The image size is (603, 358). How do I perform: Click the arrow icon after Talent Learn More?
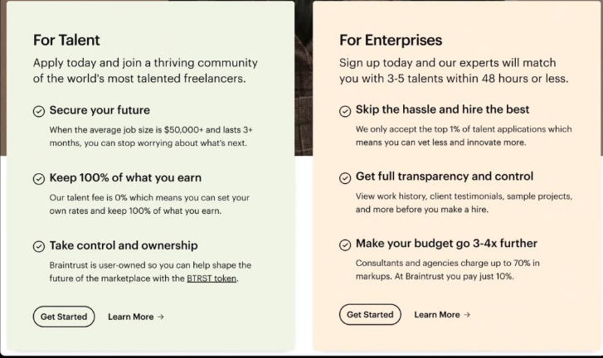[x=161, y=317]
